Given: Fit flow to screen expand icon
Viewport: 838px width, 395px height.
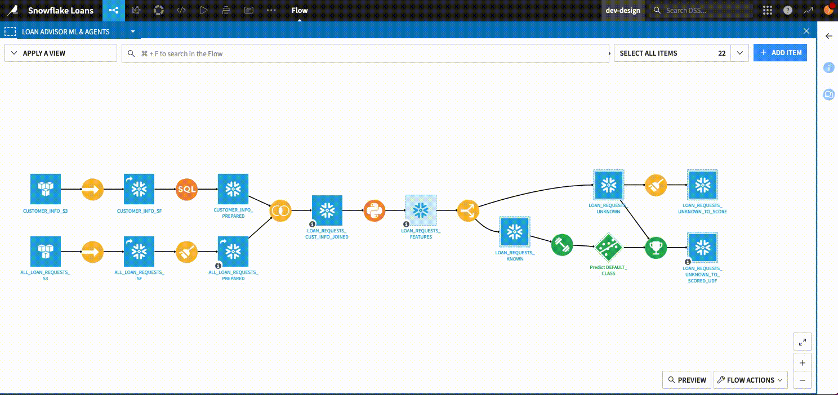Looking at the screenshot, I should pos(803,342).
